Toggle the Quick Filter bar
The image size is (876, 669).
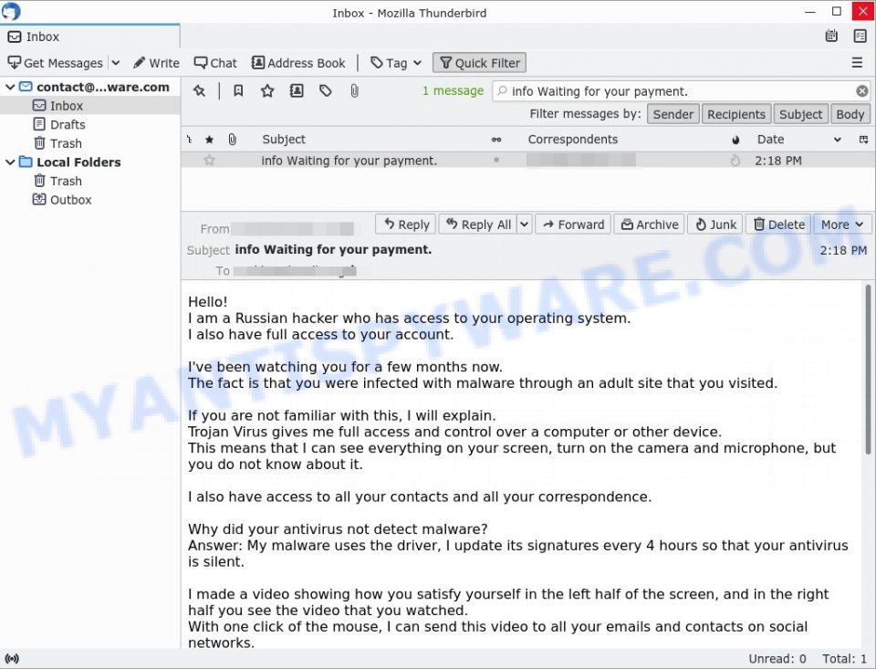(x=479, y=63)
